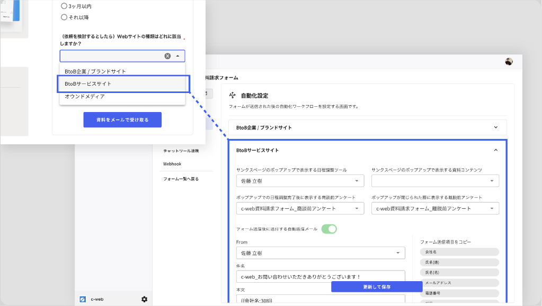Image resolution: width=542 pixels, height=306 pixels.
Task: Choose BtoBサービスサイト from the dropdown list
Action: click(122, 84)
